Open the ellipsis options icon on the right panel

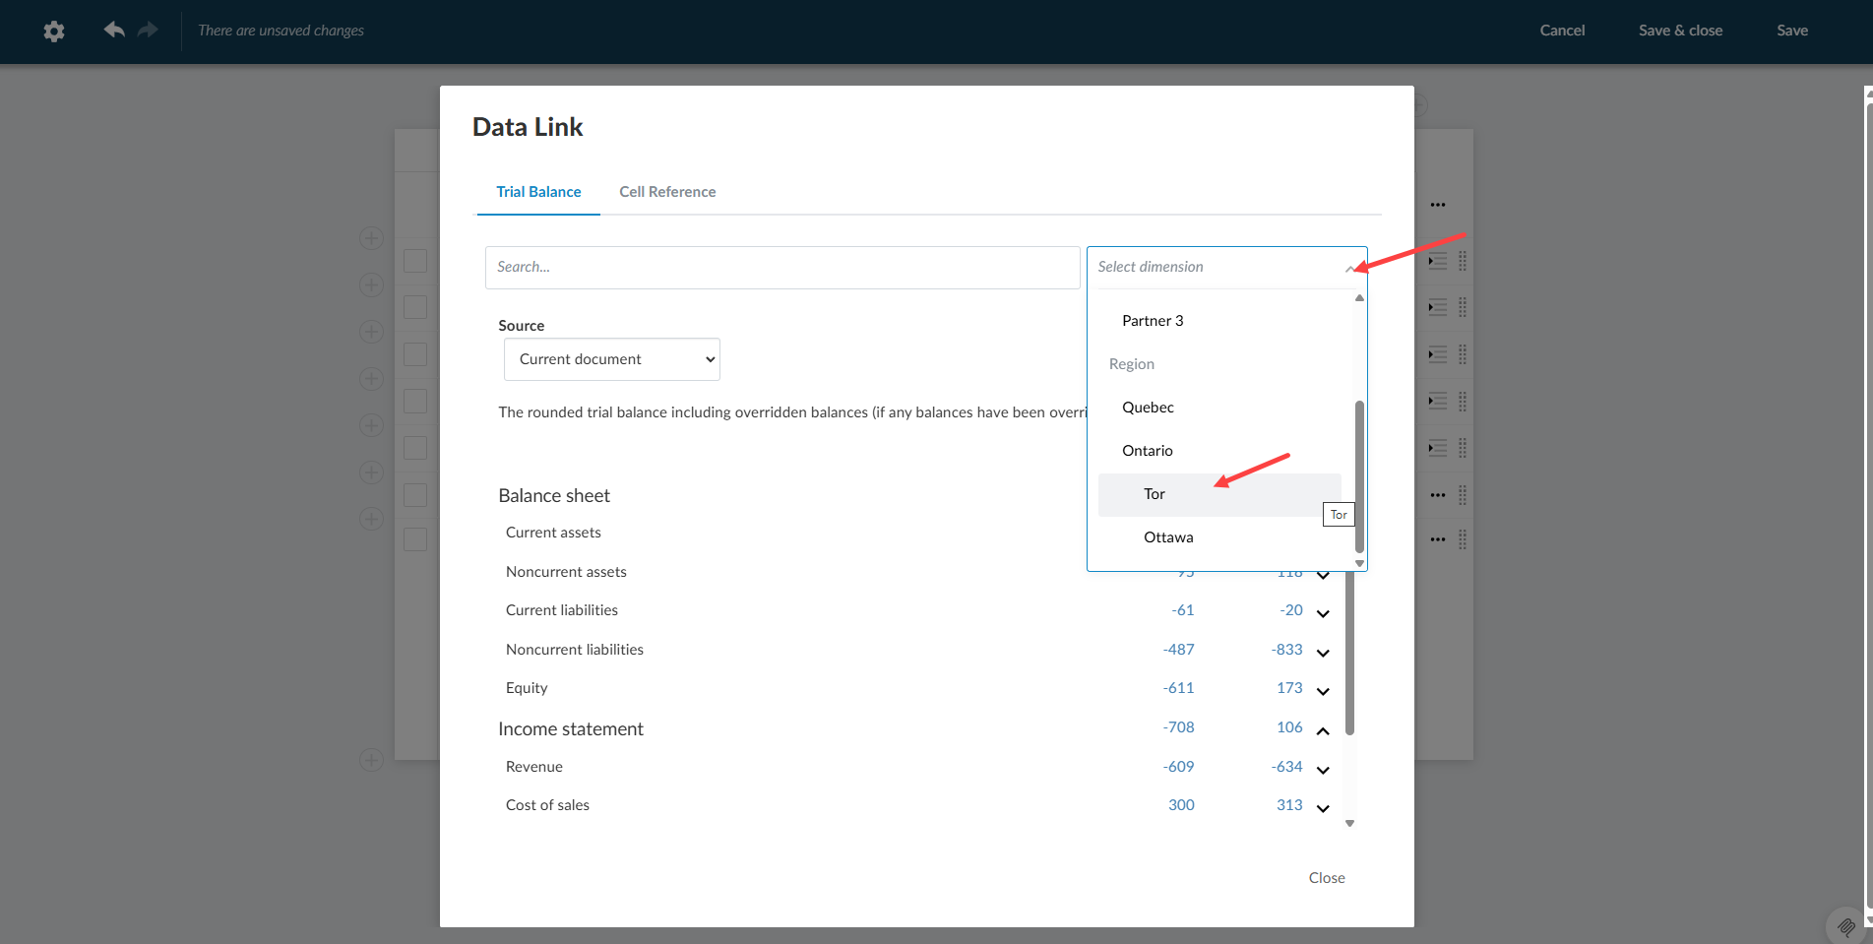pos(1437,204)
